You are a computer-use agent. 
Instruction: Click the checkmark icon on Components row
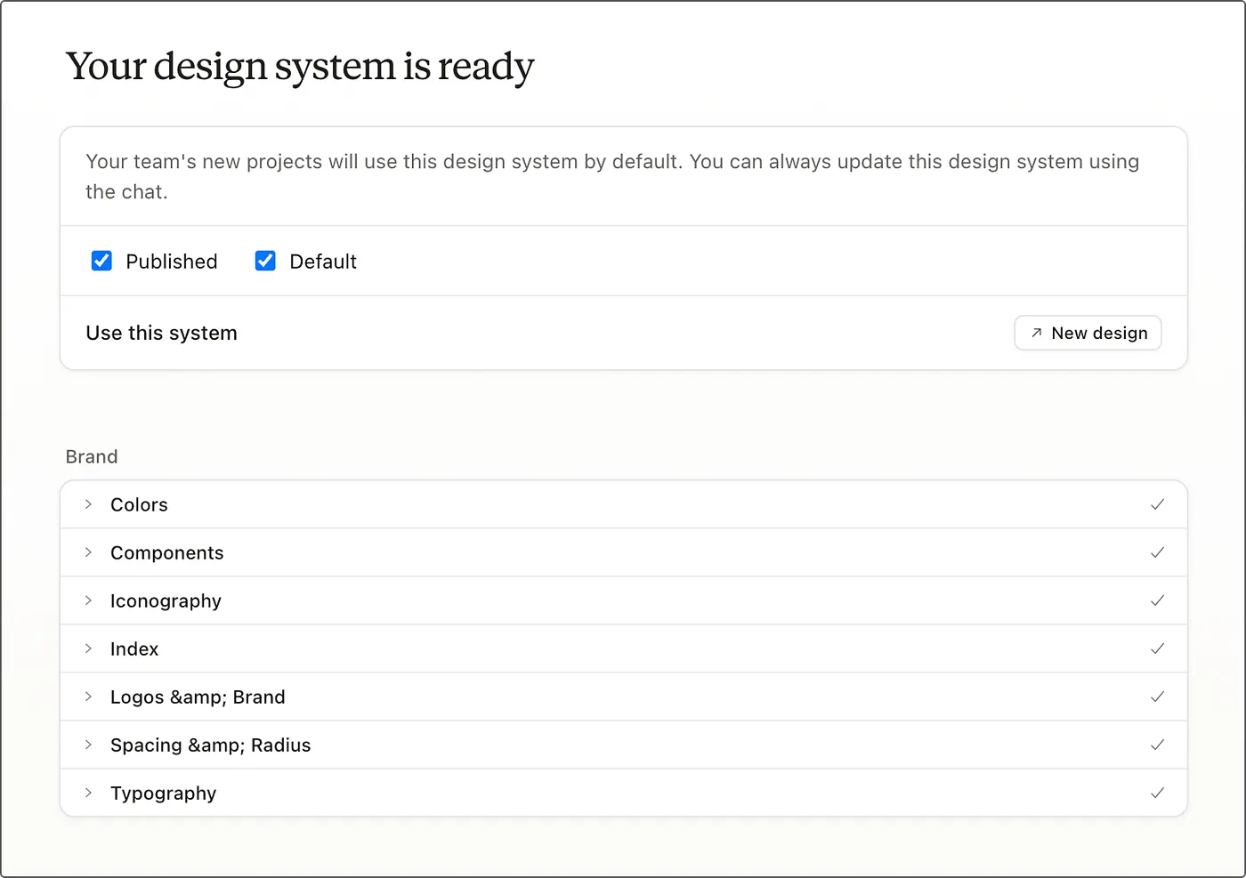1157,552
